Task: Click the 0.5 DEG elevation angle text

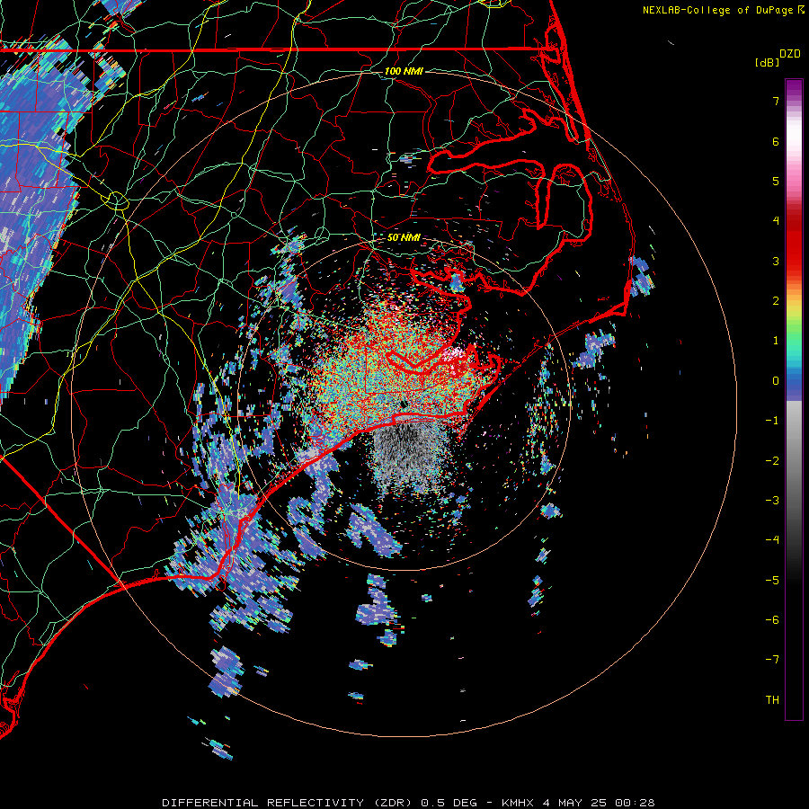Action: 450,803
